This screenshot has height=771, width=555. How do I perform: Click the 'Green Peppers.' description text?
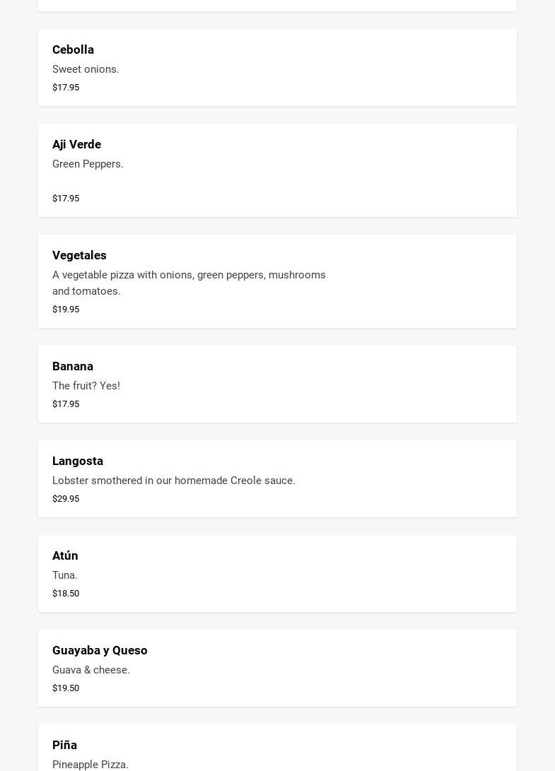click(x=88, y=164)
